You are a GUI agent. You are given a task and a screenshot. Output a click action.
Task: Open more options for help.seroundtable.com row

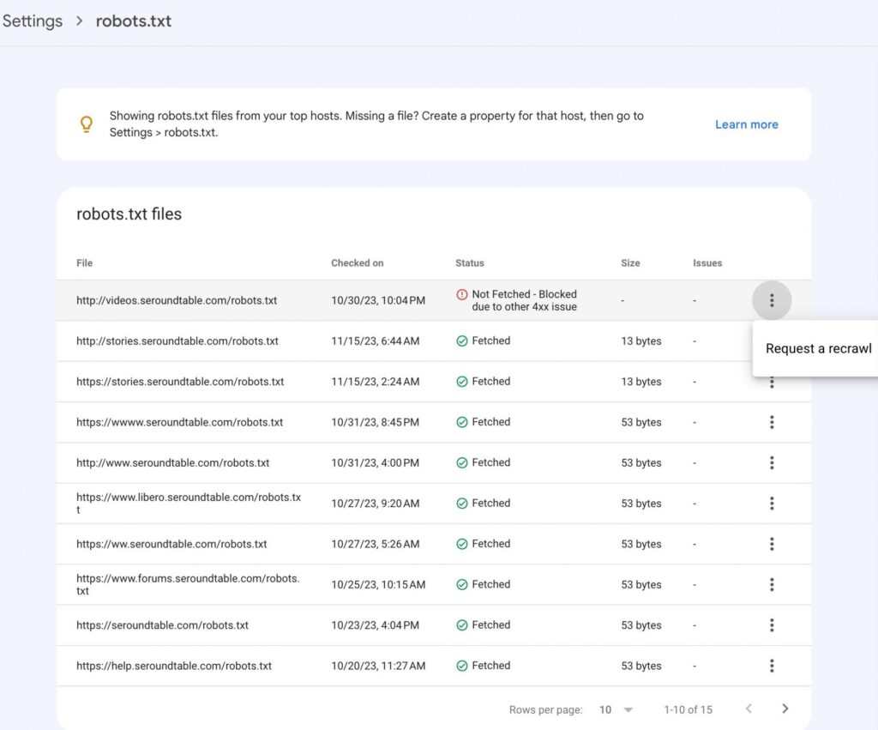pos(772,666)
